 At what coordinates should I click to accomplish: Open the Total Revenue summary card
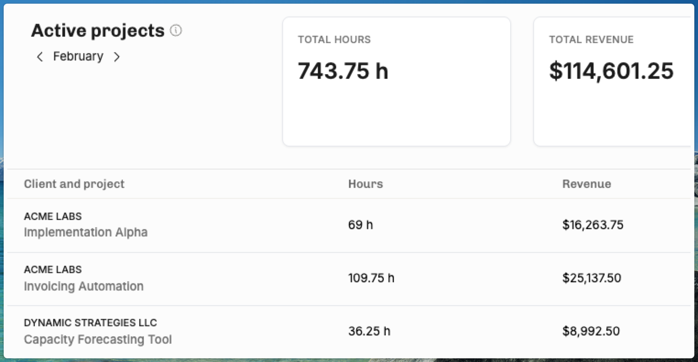coord(611,82)
